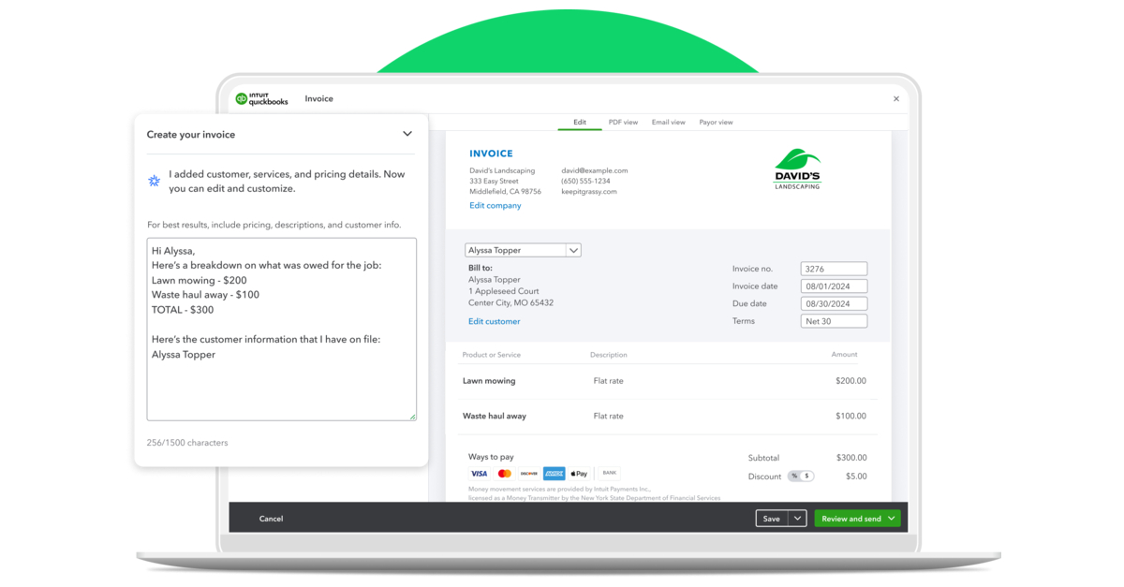Click the Invoice date field
Image resolution: width=1124 pixels, height=587 pixels.
point(833,286)
